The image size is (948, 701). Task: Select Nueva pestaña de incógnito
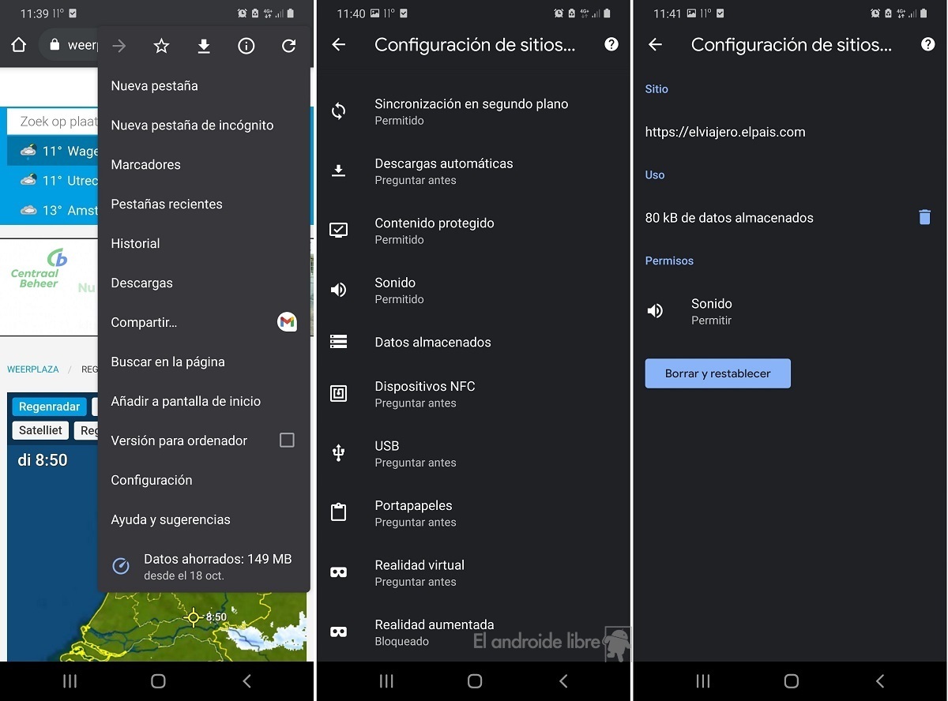tap(192, 125)
